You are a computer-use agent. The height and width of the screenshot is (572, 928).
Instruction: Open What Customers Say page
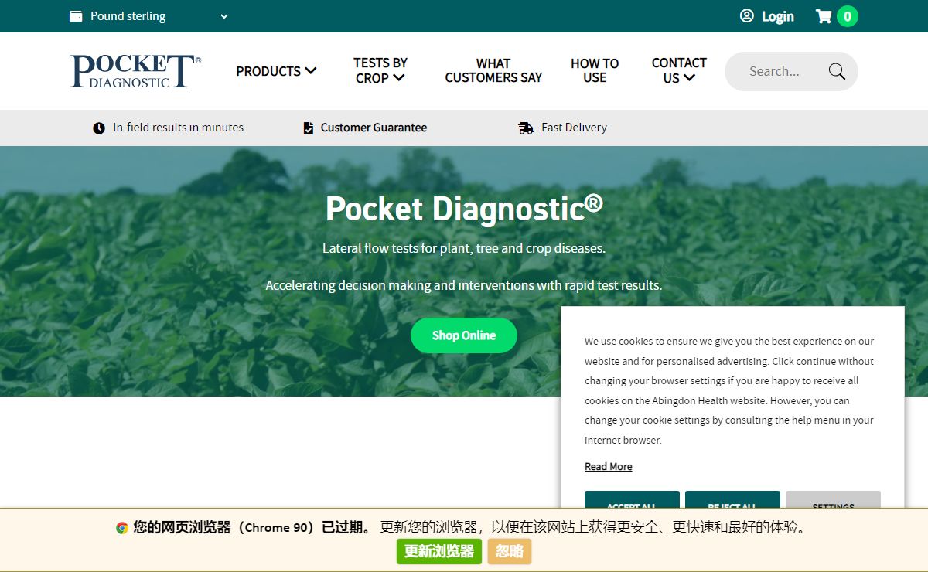493,70
